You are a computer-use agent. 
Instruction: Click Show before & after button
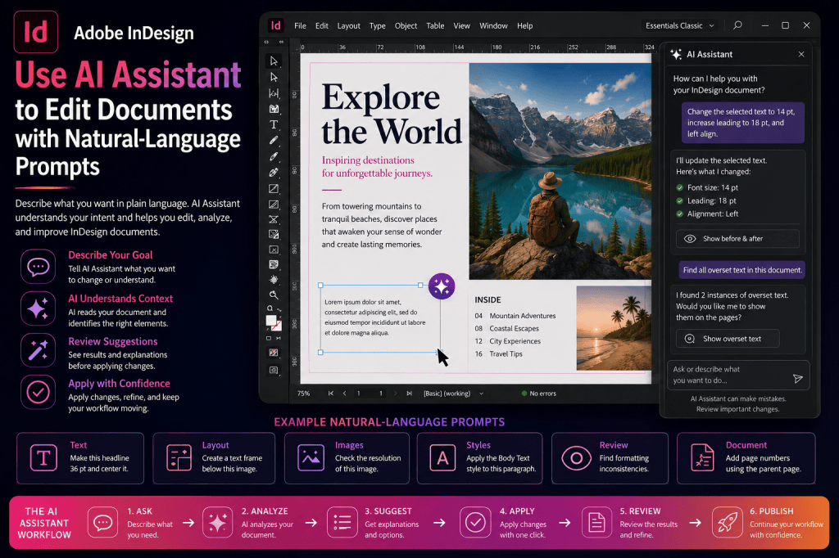(x=737, y=238)
